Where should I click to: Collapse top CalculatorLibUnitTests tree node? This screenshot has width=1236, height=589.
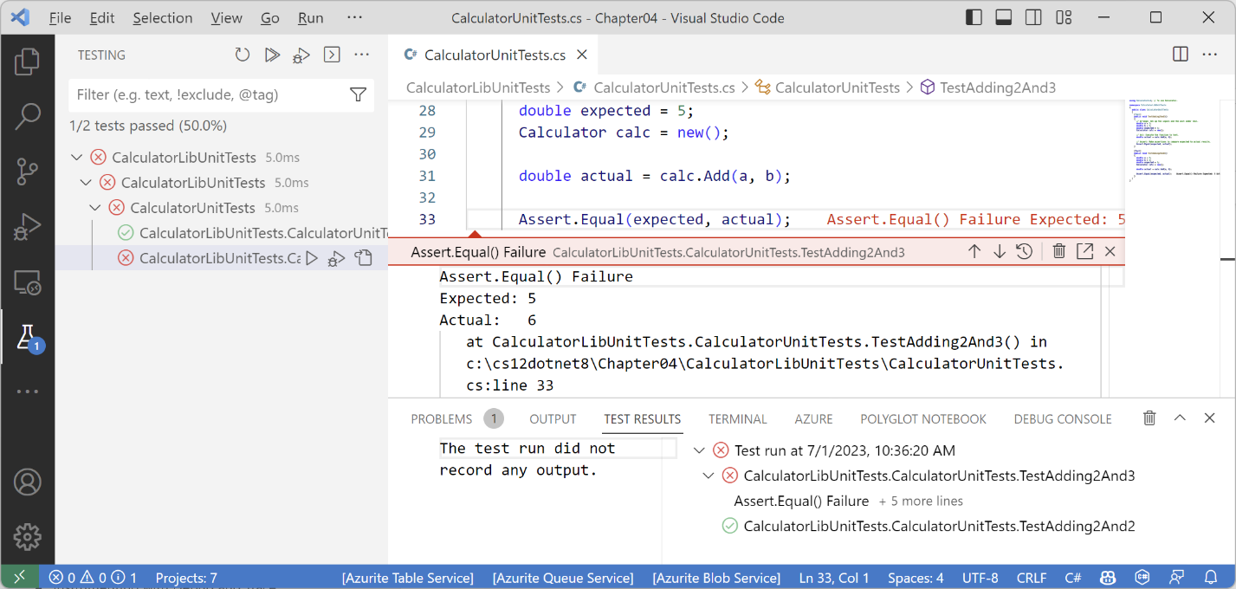pyautogui.click(x=77, y=158)
